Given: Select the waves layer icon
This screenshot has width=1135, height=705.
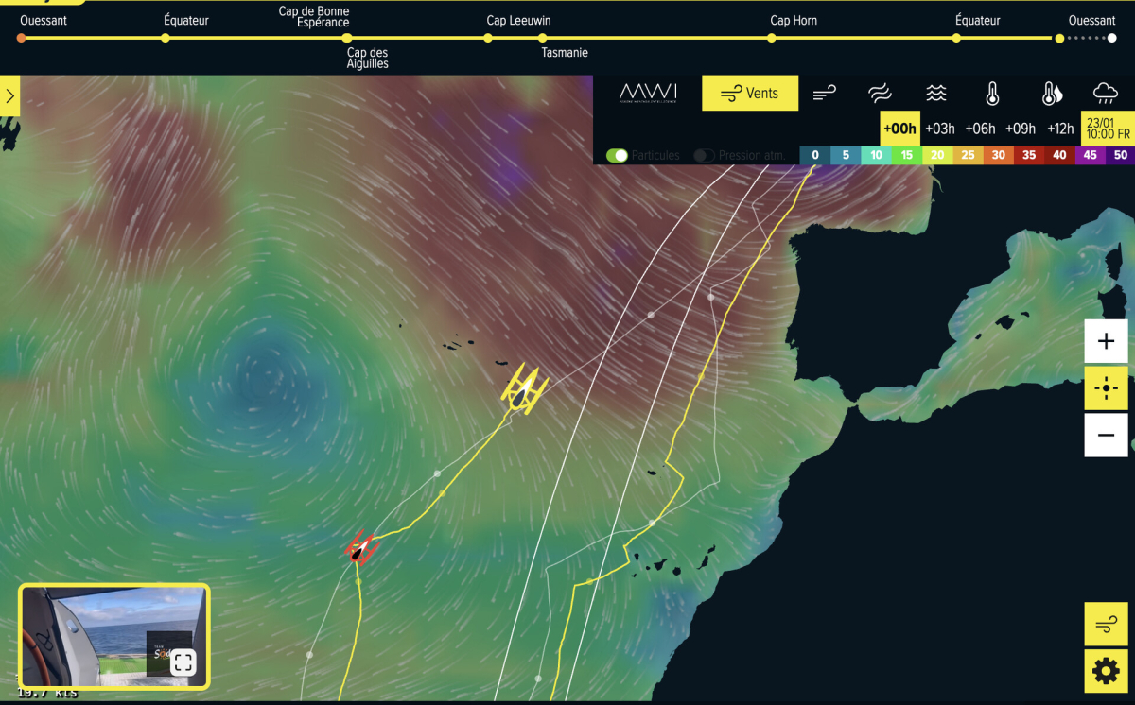Looking at the screenshot, I should pyautogui.click(x=935, y=93).
